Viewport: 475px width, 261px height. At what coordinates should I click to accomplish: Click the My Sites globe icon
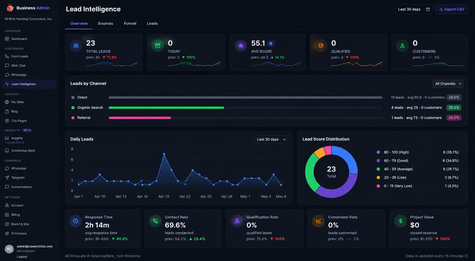[x=7, y=102]
